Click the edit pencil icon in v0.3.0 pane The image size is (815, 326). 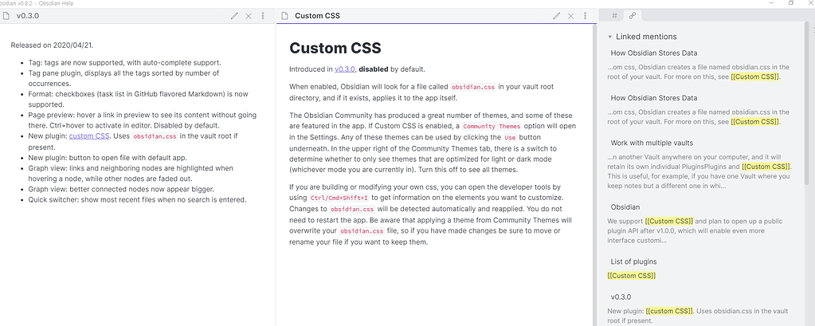(234, 16)
